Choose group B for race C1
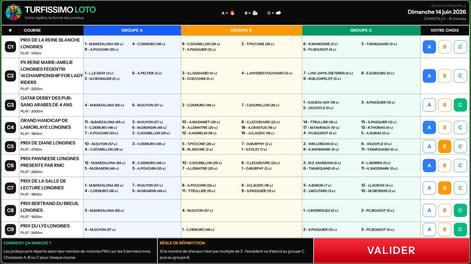 pyautogui.click(x=445, y=47)
